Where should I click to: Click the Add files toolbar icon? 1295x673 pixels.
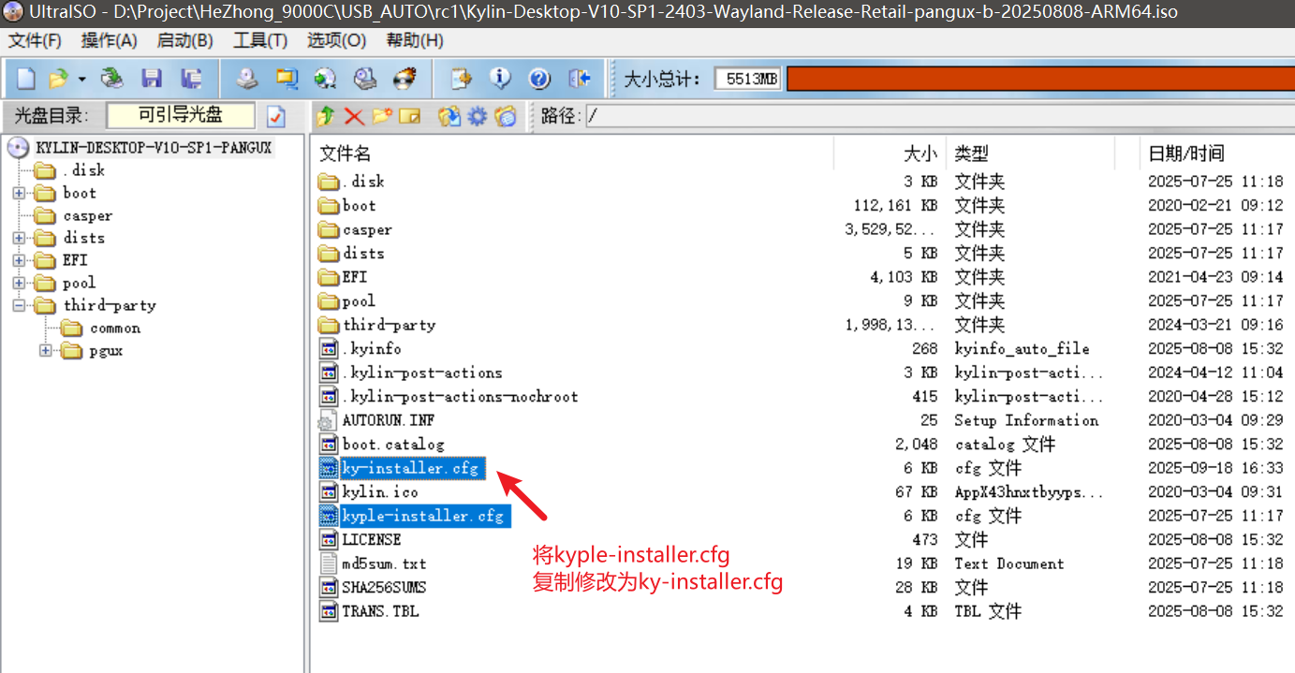click(461, 79)
